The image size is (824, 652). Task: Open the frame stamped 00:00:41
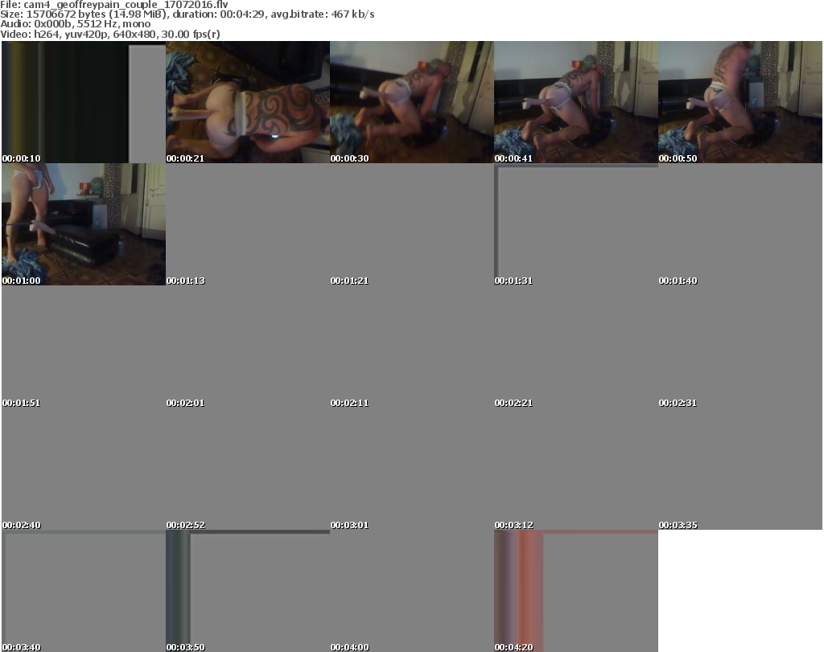576,102
